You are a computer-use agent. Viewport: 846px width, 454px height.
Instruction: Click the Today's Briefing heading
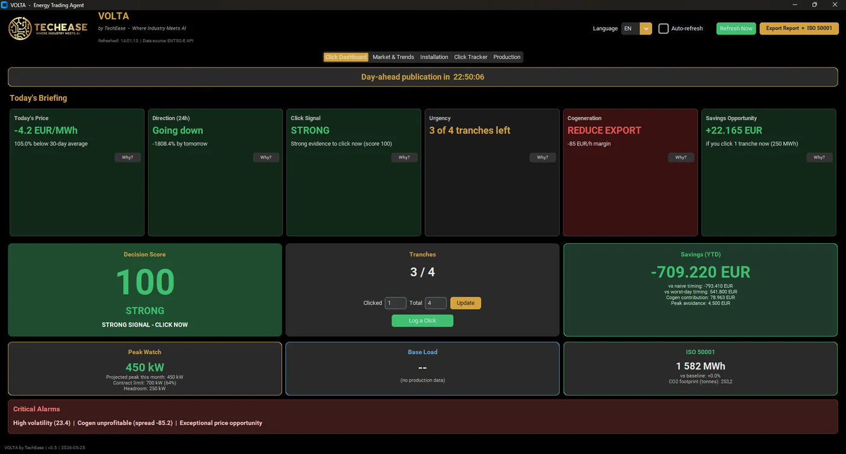pyautogui.click(x=38, y=98)
